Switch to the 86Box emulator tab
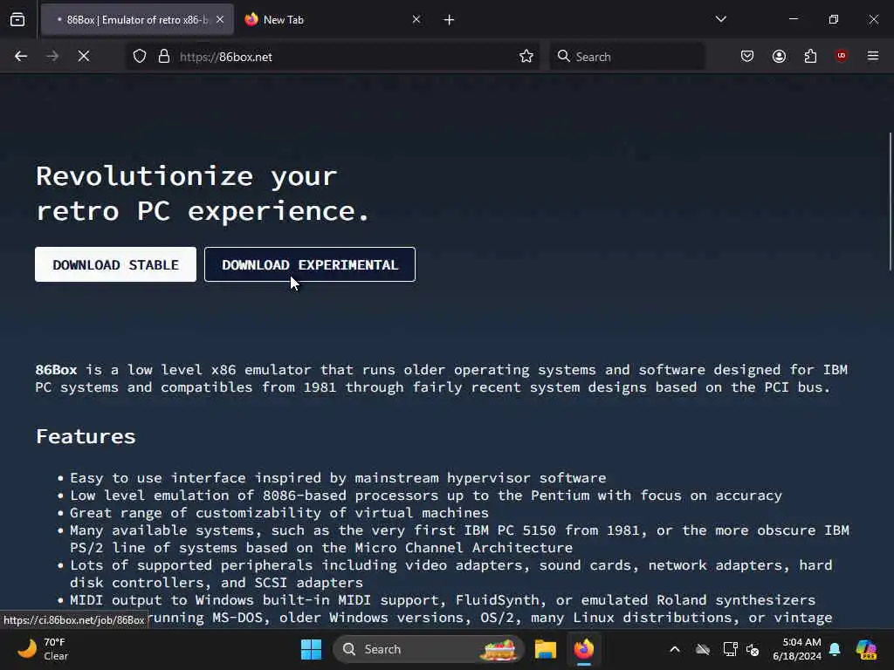This screenshot has height=670, width=894. [135, 20]
